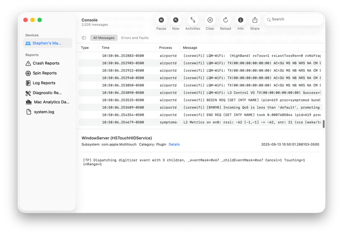Open the Details link for the message
Viewport: 343px width, 236px height.
[x=174, y=144]
